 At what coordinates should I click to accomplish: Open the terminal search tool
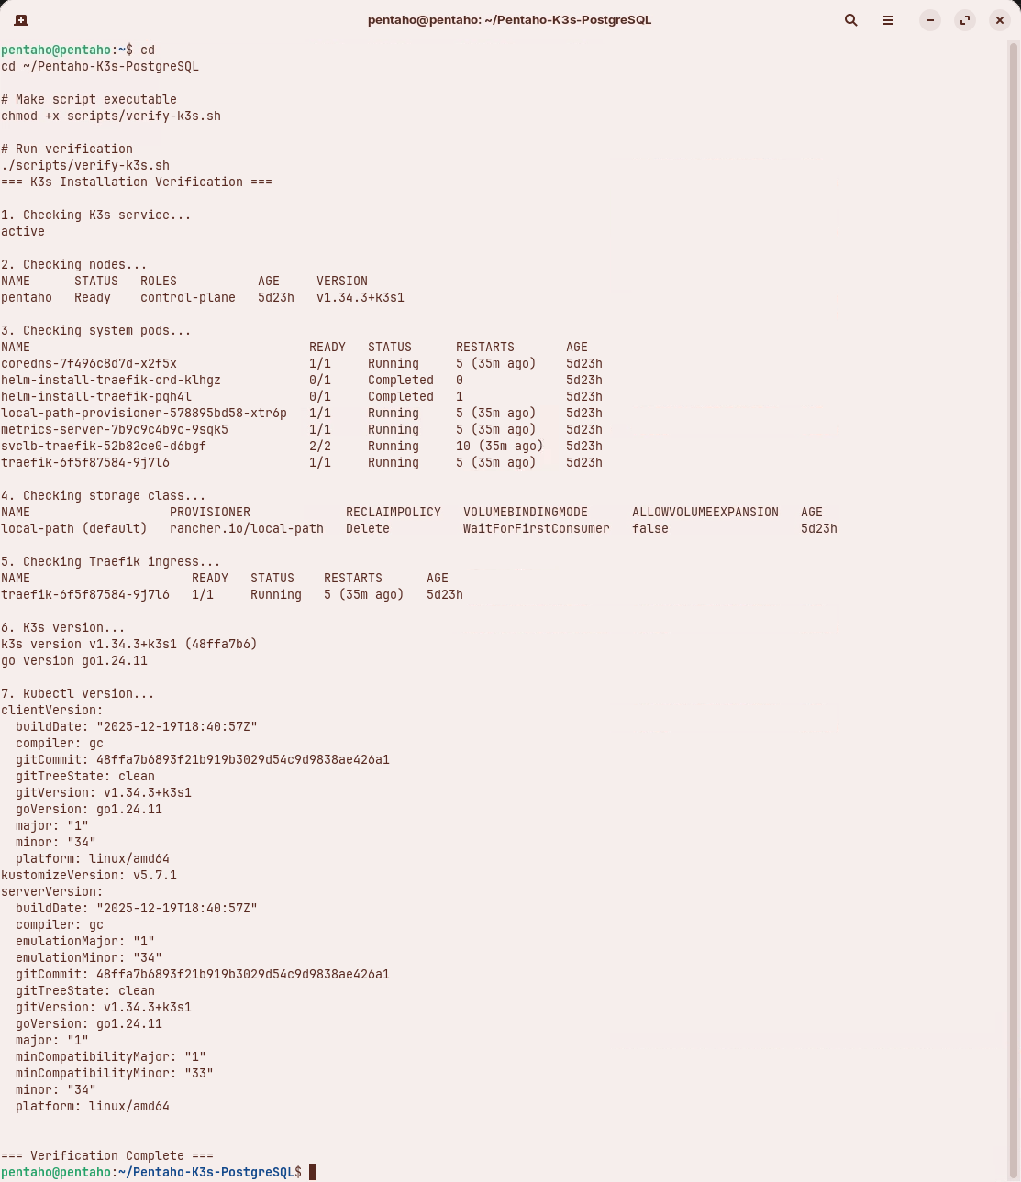click(x=850, y=20)
